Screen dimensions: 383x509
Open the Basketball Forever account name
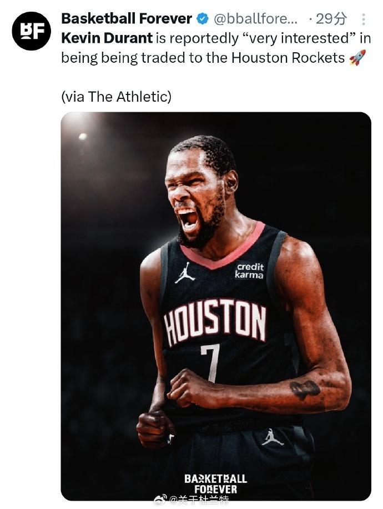pyautogui.click(x=127, y=19)
